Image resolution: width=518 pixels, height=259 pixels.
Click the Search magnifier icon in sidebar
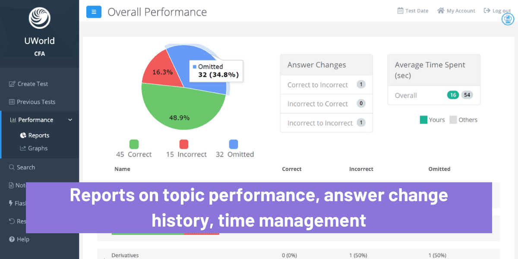(12, 167)
